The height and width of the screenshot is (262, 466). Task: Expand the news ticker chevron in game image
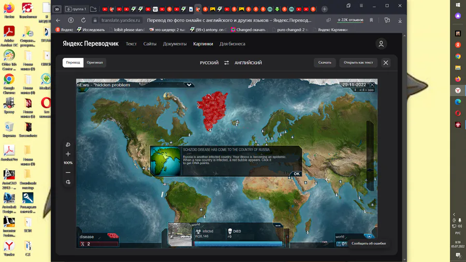(x=189, y=85)
